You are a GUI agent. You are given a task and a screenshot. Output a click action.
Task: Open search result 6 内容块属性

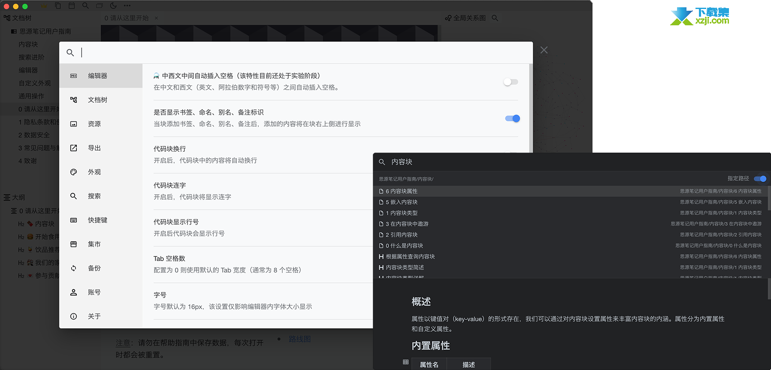tap(571, 191)
